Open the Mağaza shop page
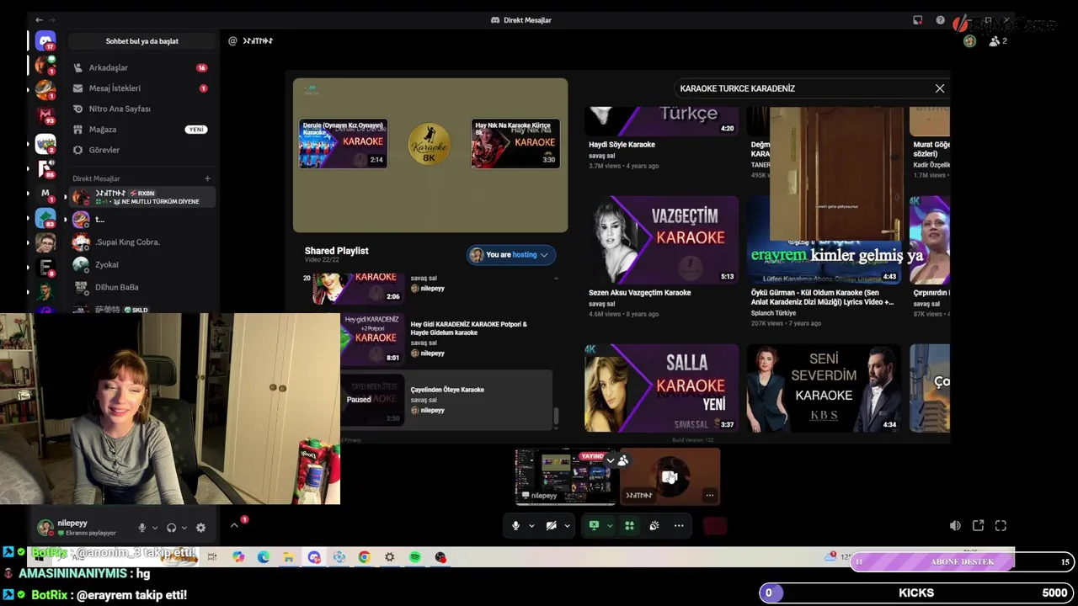This screenshot has height=606, width=1078. [x=141, y=130]
